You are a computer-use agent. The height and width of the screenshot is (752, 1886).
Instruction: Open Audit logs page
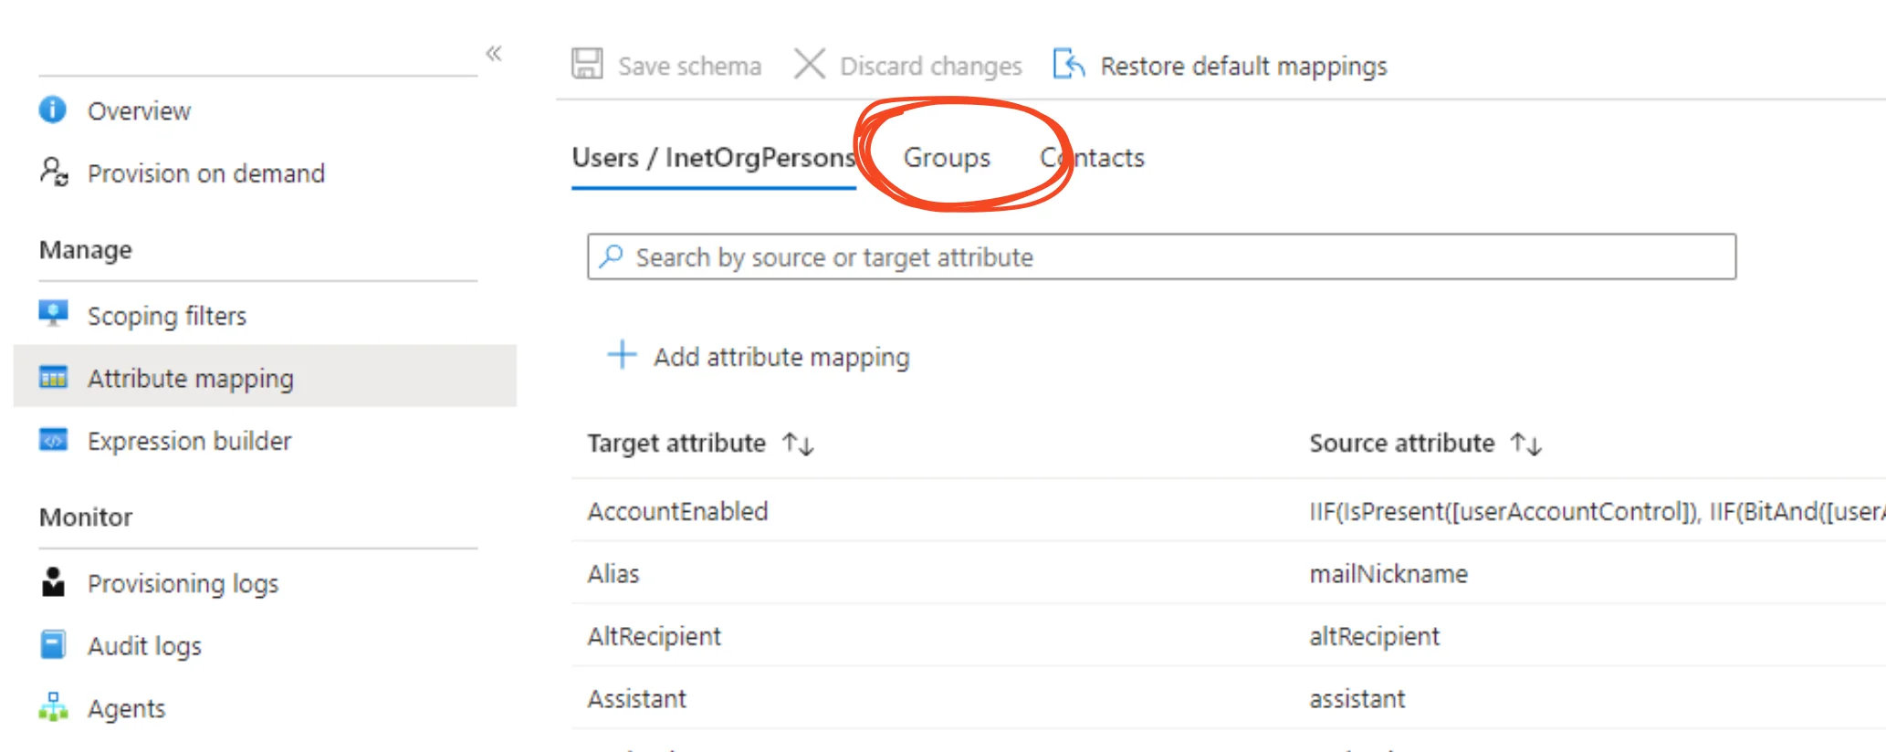click(x=144, y=646)
